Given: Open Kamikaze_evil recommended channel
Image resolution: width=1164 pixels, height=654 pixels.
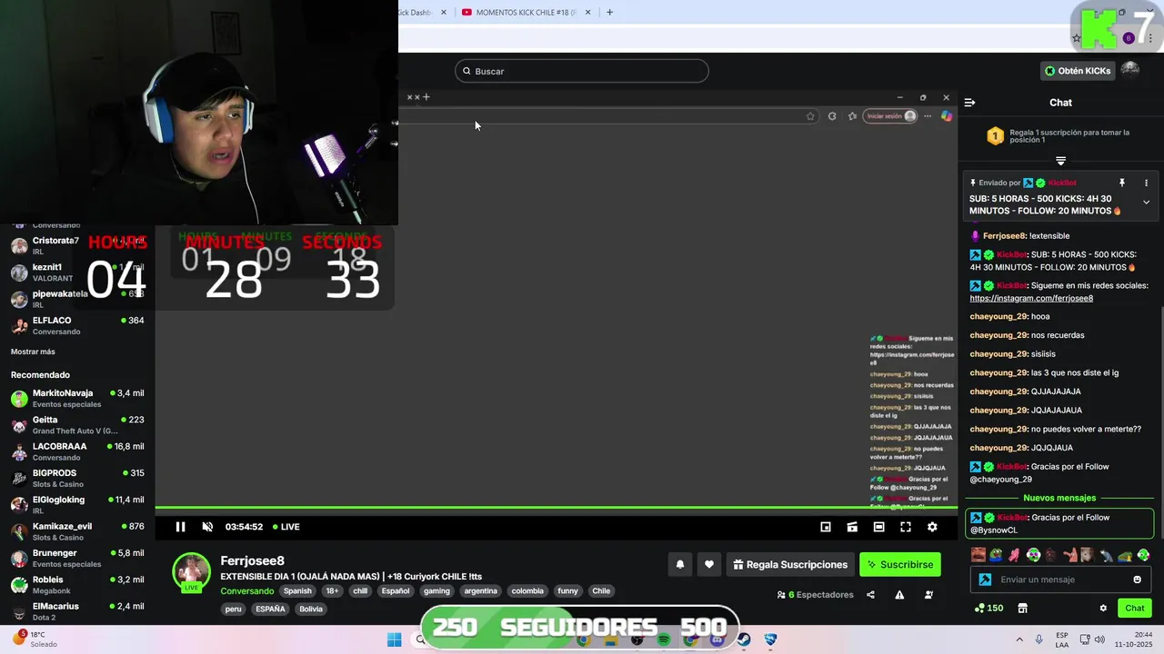Looking at the screenshot, I should point(77,530).
